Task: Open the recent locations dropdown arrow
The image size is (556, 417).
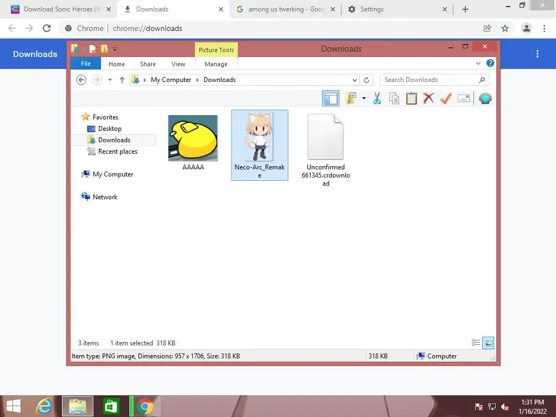Action: (110, 80)
